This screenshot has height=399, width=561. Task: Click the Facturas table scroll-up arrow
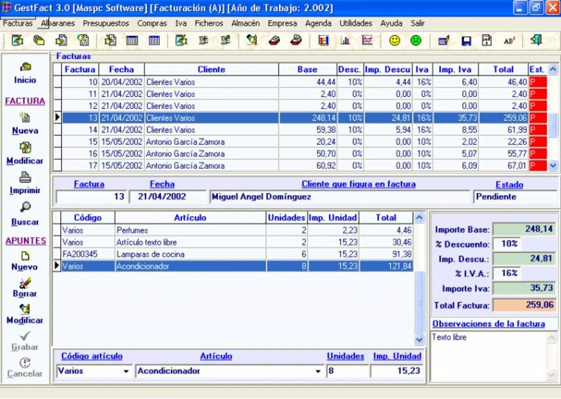[x=553, y=69]
